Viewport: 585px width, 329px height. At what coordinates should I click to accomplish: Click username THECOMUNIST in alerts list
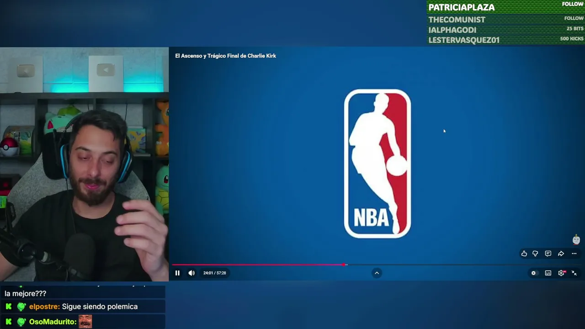pyautogui.click(x=457, y=20)
